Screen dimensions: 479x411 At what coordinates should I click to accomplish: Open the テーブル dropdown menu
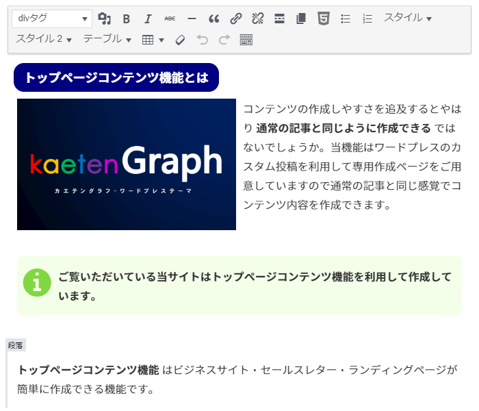point(107,39)
